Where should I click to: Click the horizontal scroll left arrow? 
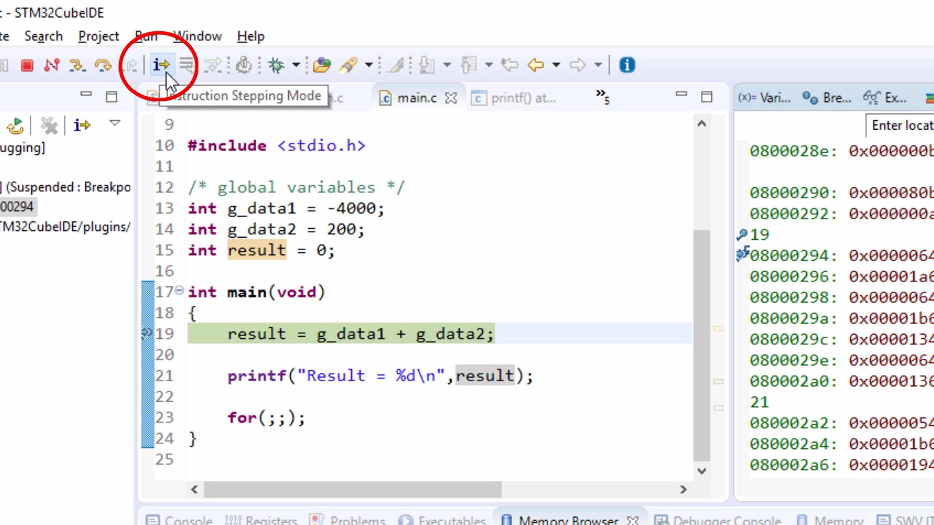pyautogui.click(x=195, y=490)
